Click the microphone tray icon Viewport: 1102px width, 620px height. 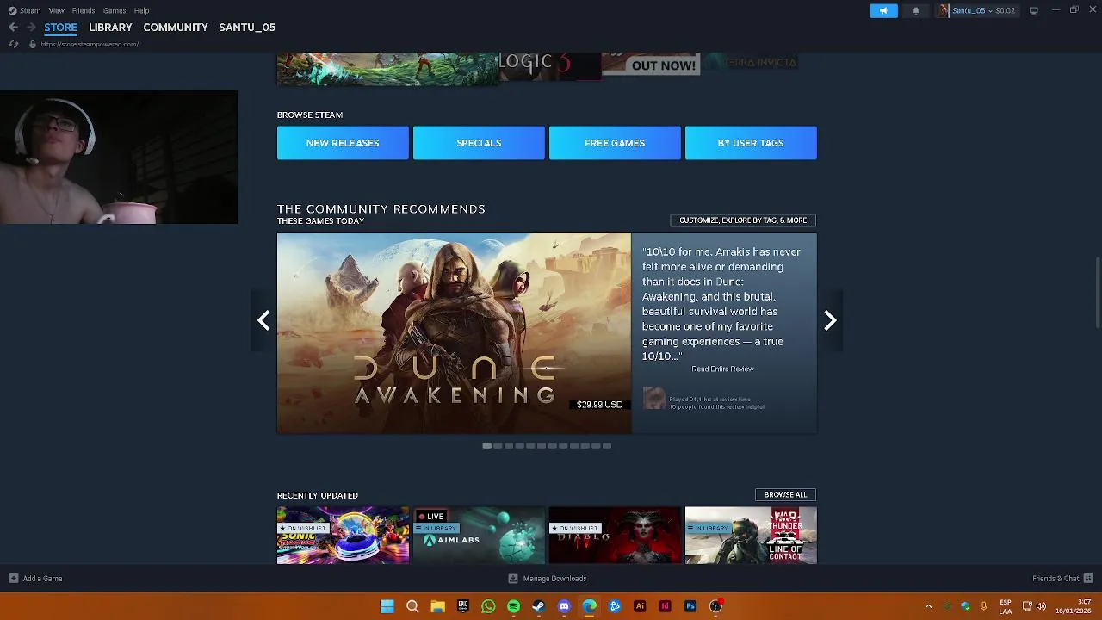tap(983, 606)
